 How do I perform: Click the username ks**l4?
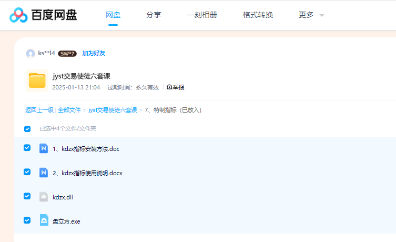coord(46,53)
